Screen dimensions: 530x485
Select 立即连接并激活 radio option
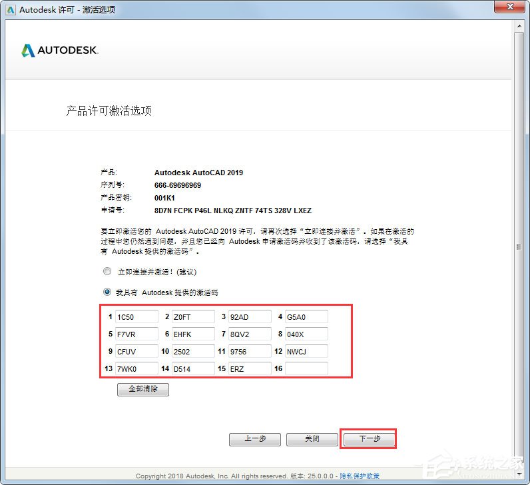(x=107, y=271)
